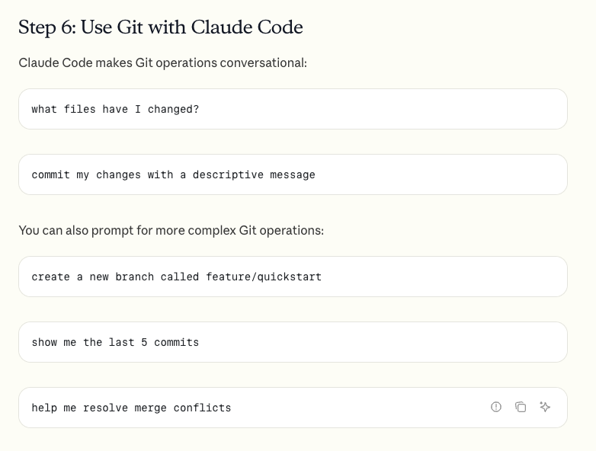Click the 'You can also prompt' paragraph
Screen dimensions: 596x451
[171, 230]
